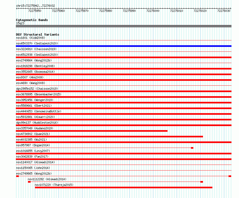Click the shortened red bar of nsv3357049
The height and width of the screenshot is (198, 239).
[92, 131]
